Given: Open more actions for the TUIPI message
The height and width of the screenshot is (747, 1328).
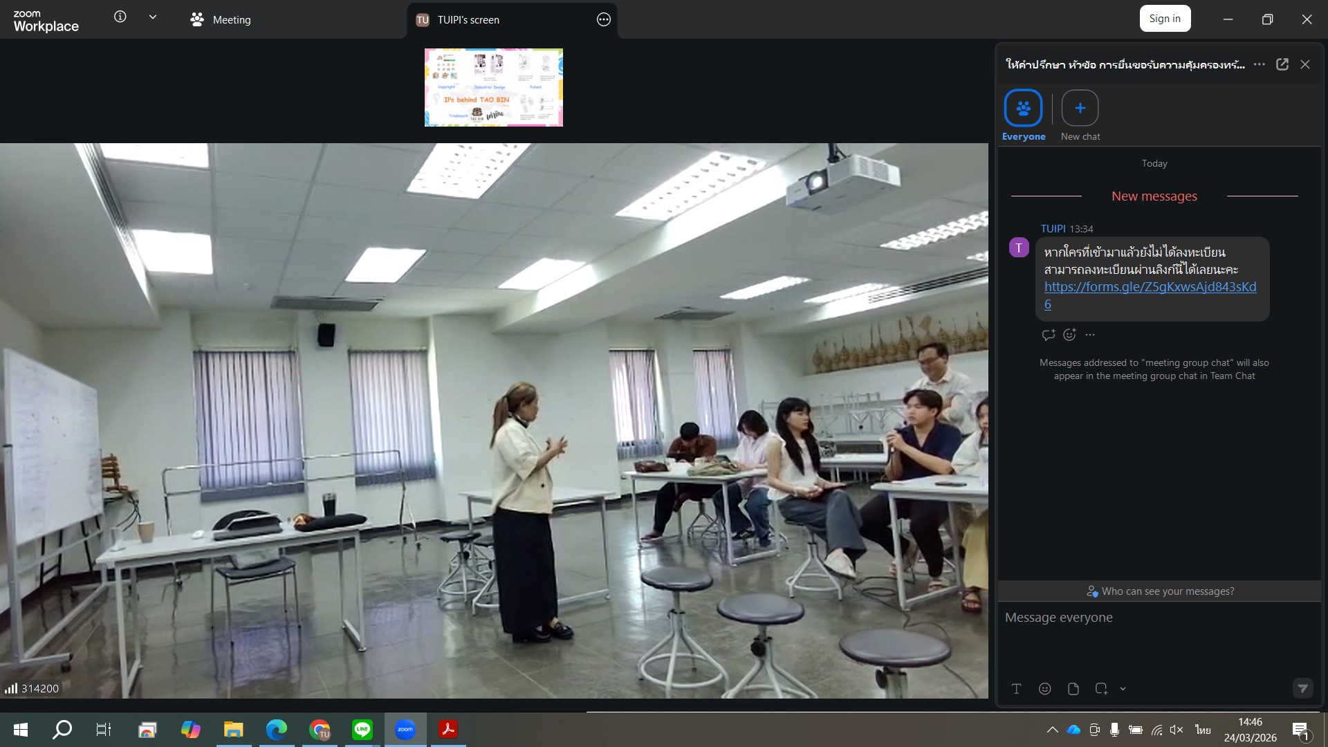Looking at the screenshot, I should 1090,335.
